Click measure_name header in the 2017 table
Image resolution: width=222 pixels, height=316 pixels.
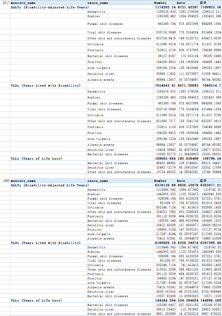click(x=23, y=3)
